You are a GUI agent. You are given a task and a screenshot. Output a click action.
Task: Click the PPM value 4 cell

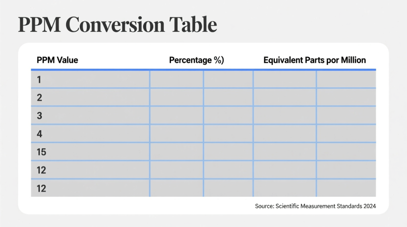click(90, 134)
